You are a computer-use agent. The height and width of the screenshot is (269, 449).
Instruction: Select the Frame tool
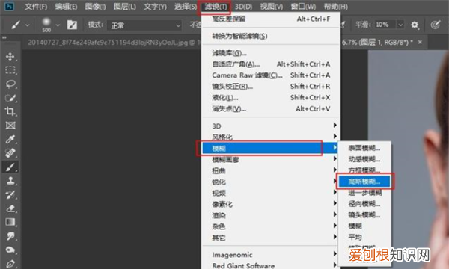[10, 126]
